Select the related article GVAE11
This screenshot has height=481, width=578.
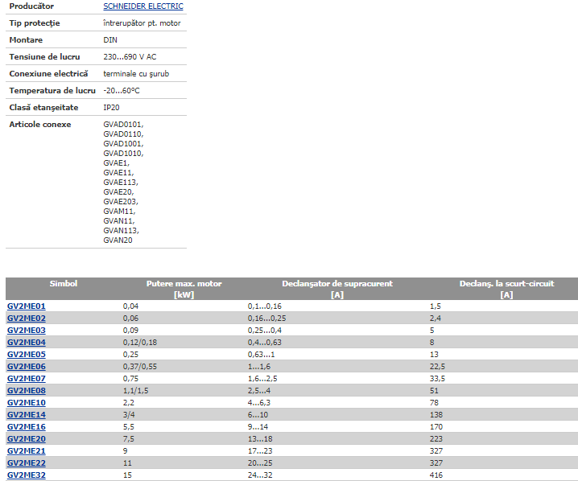(118, 173)
